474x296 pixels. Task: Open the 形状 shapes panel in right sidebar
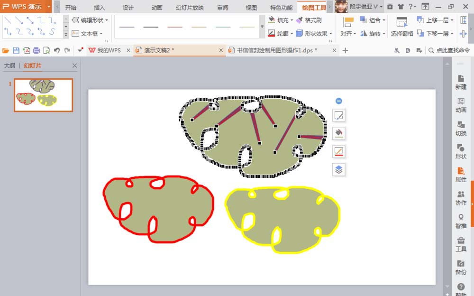tap(460, 151)
